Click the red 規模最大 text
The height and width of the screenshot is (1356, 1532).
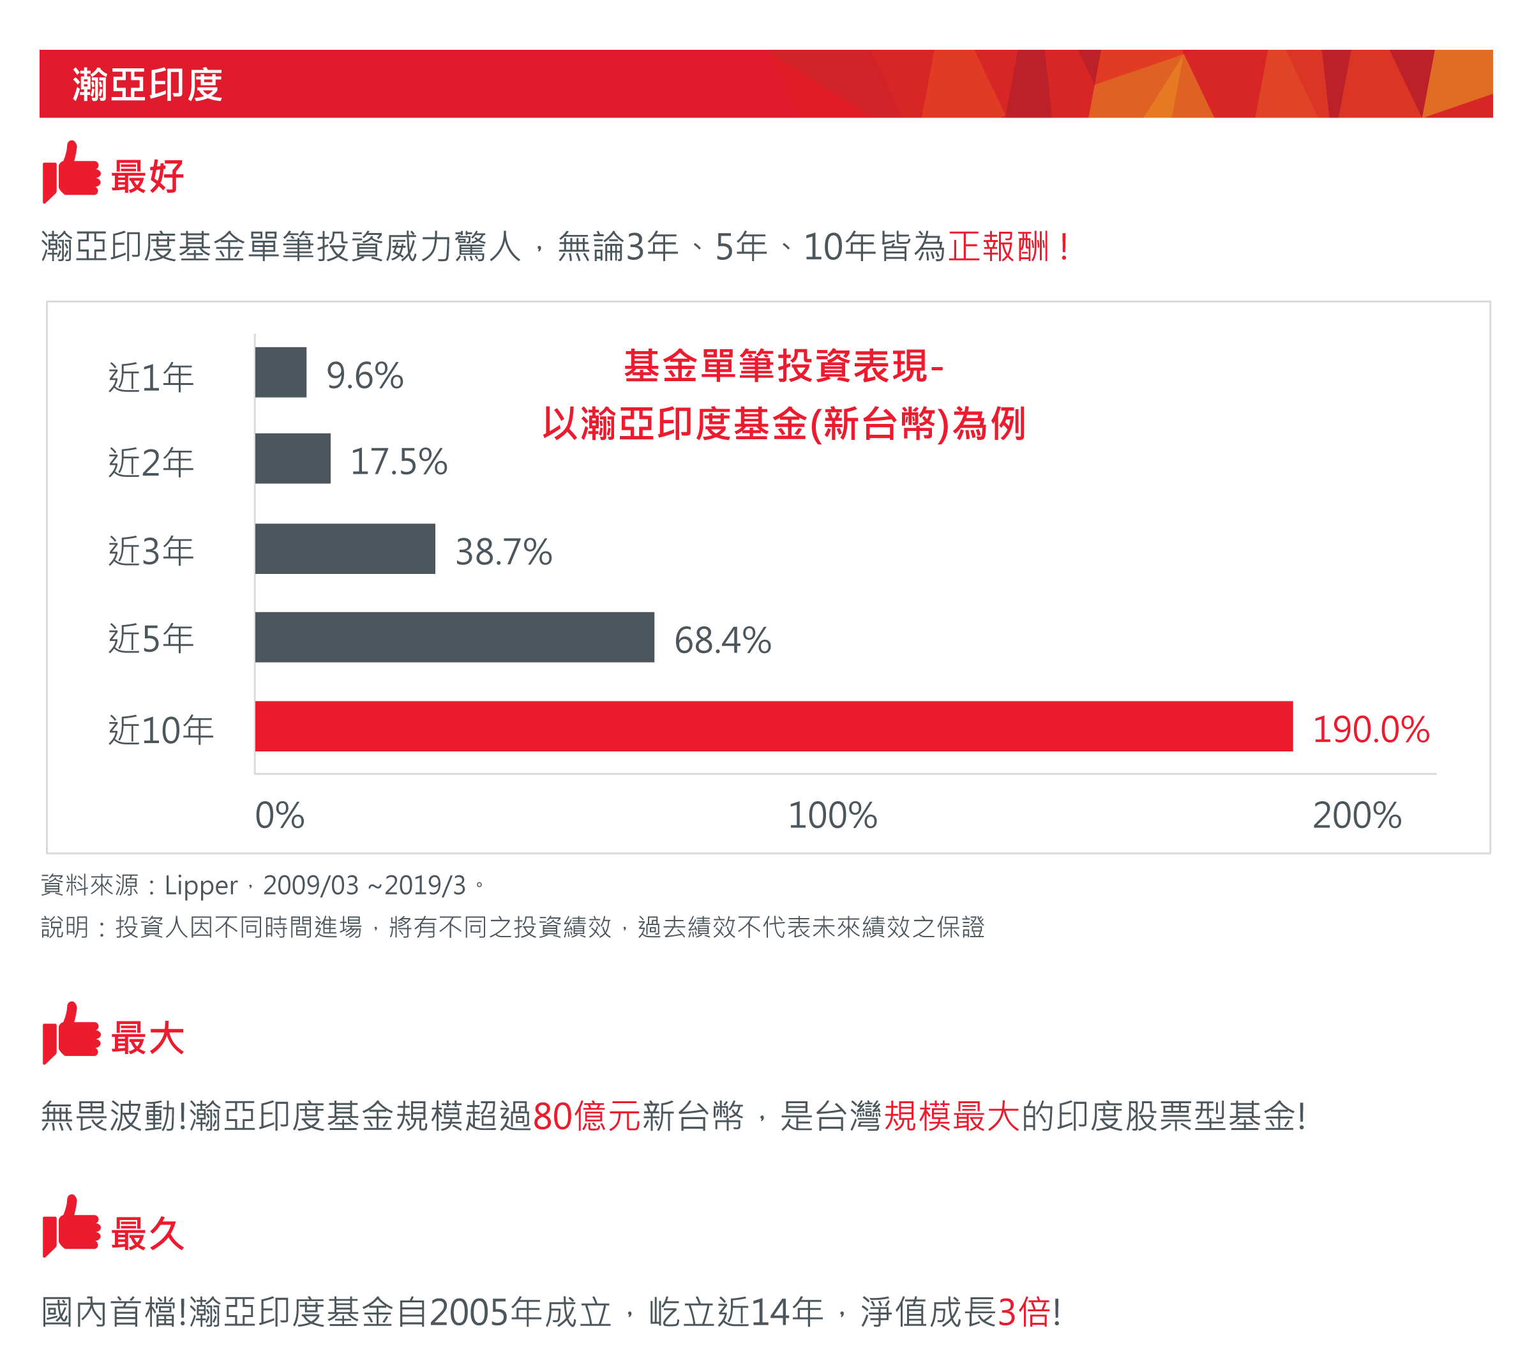pos(952,1115)
